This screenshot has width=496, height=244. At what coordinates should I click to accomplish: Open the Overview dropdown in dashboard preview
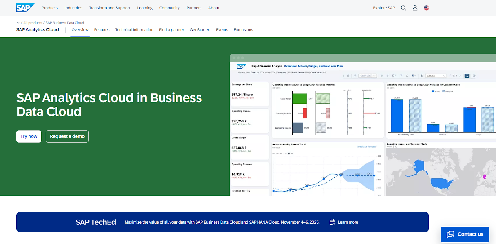point(436,76)
